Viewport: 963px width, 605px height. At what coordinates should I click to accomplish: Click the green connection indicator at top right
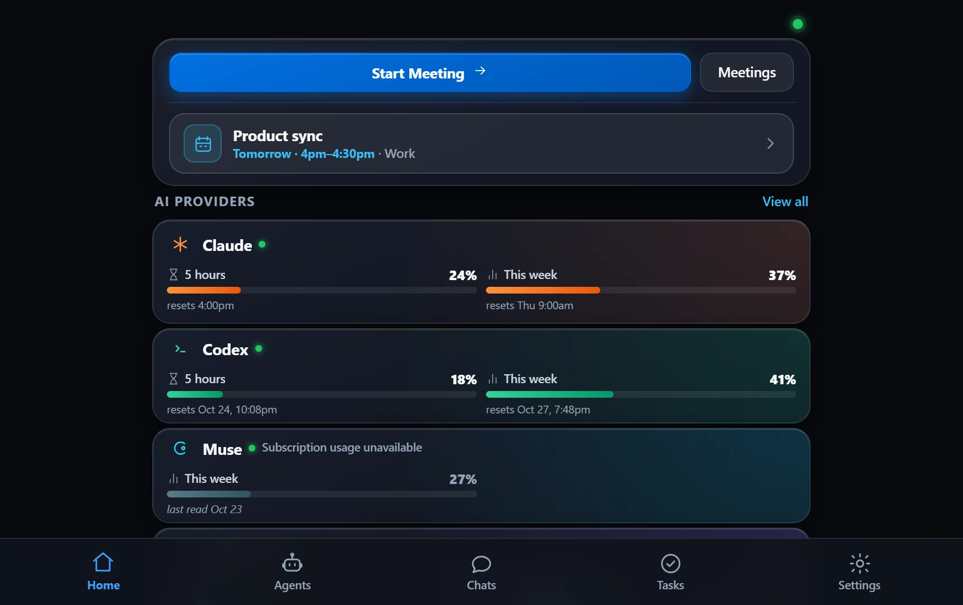pos(798,24)
